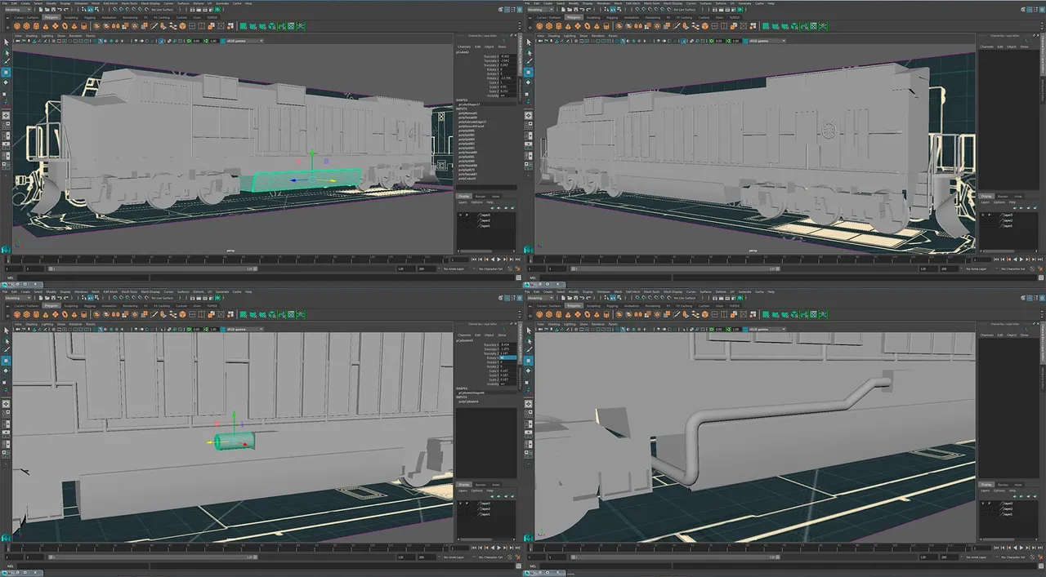This screenshot has width=1046, height=577.
Task: Open Shading panel menu in top-left viewport
Action: (x=31, y=36)
